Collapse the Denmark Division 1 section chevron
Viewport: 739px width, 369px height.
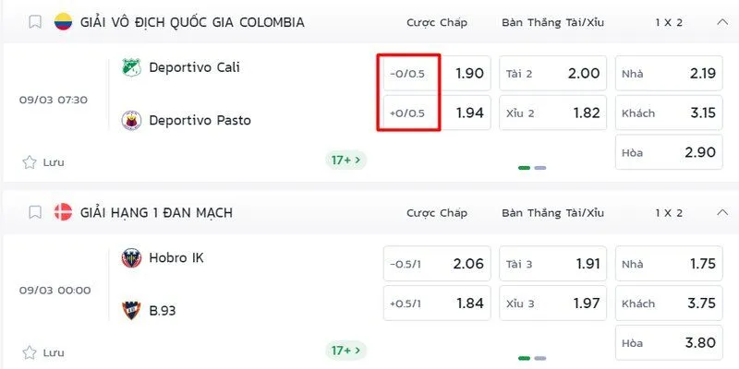(721, 213)
